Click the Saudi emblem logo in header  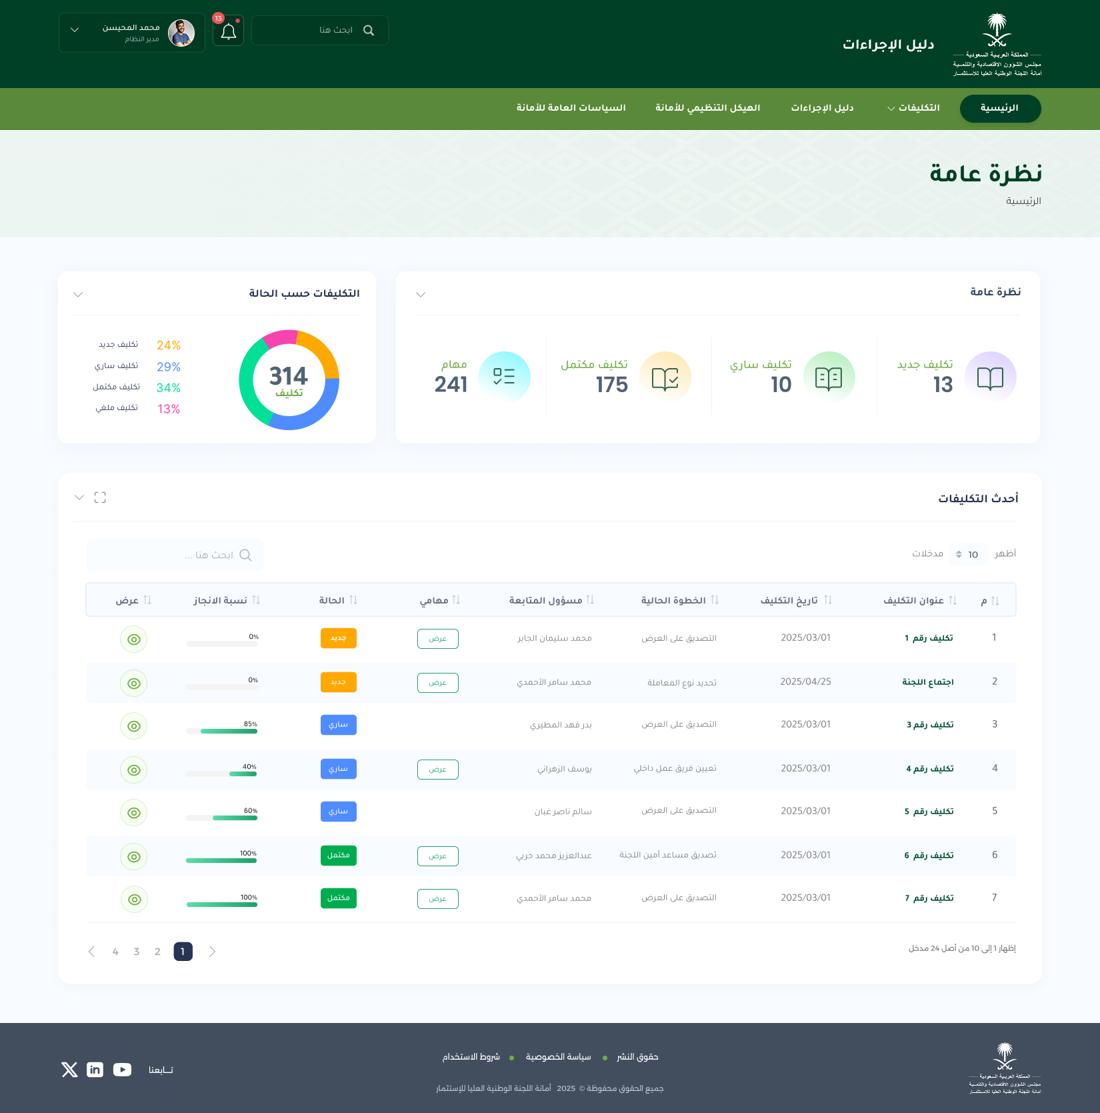997,44
